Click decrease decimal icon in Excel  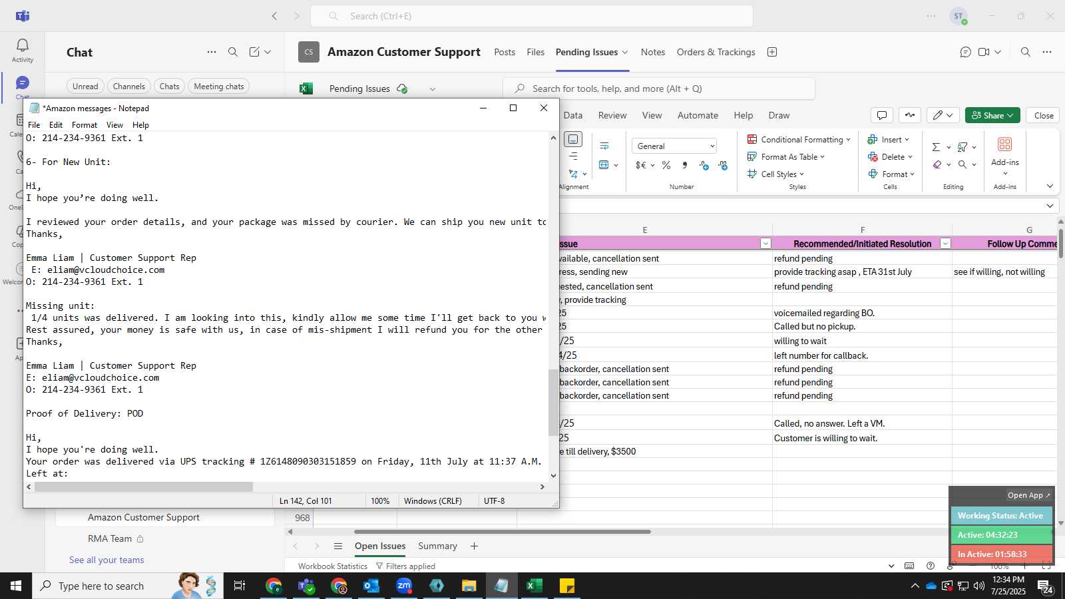coord(704,165)
